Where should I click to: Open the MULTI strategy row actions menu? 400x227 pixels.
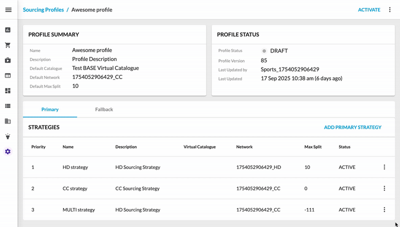pyautogui.click(x=384, y=210)
